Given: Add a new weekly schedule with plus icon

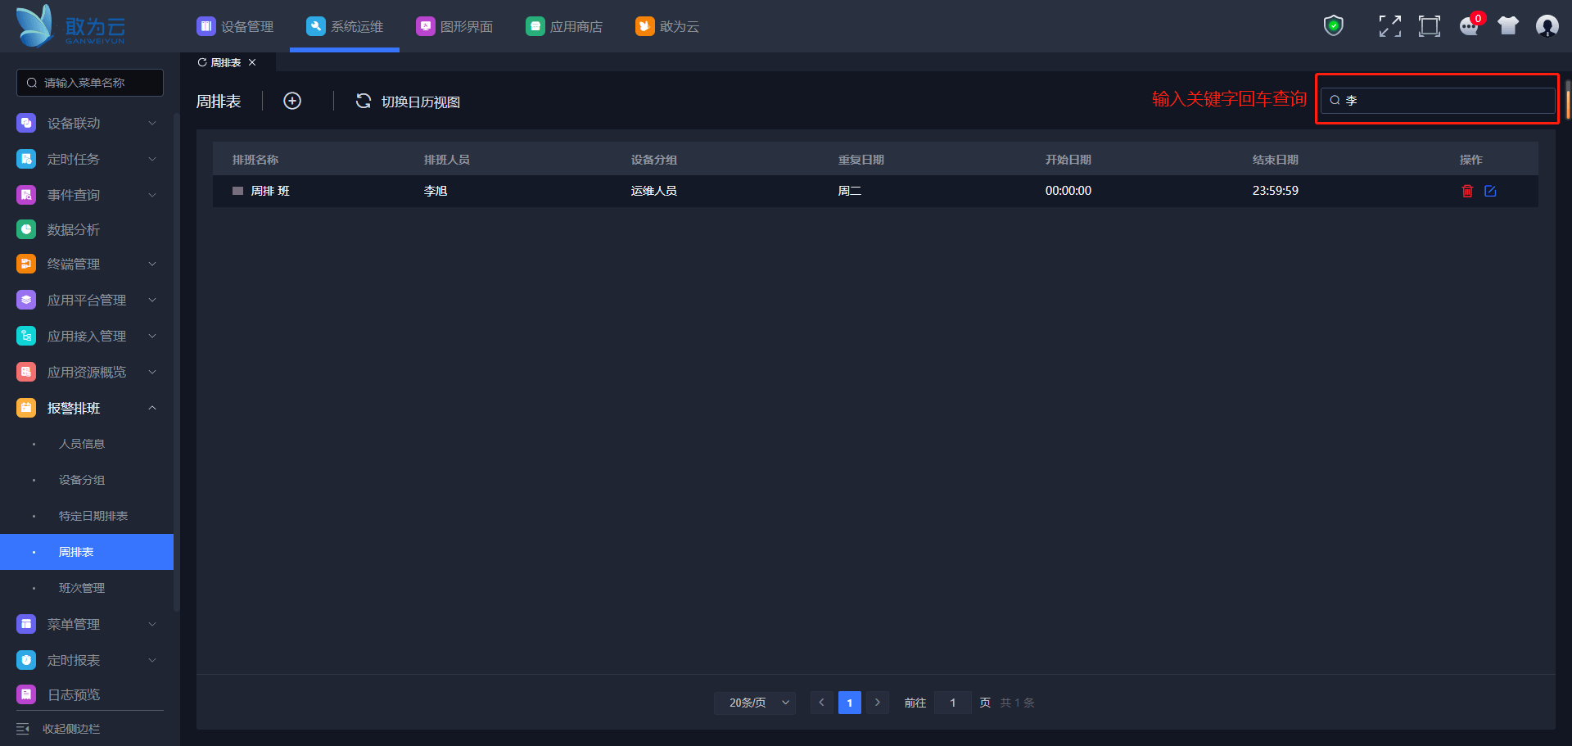Looking at the screenshot, I should (292, 101).
